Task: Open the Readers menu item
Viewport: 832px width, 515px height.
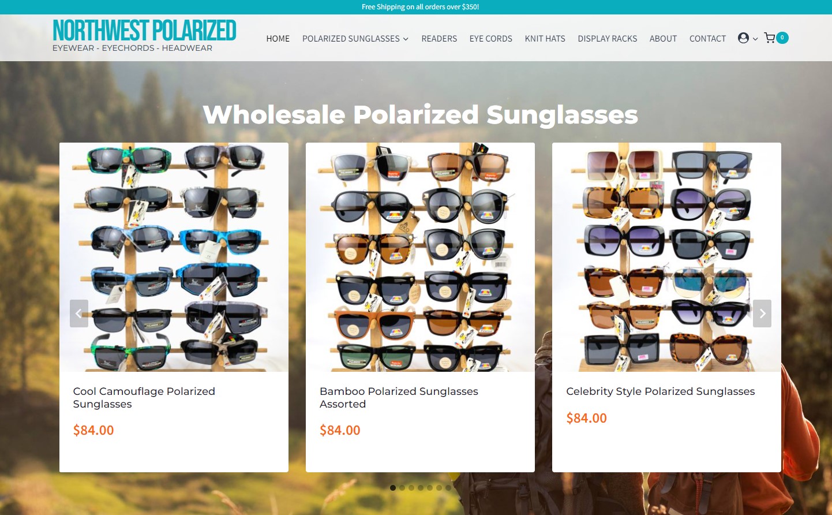Action: (439, 39)
